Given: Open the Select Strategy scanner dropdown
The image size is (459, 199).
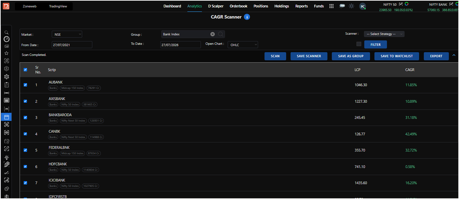Looking at the screenshot, I should 384,34.
